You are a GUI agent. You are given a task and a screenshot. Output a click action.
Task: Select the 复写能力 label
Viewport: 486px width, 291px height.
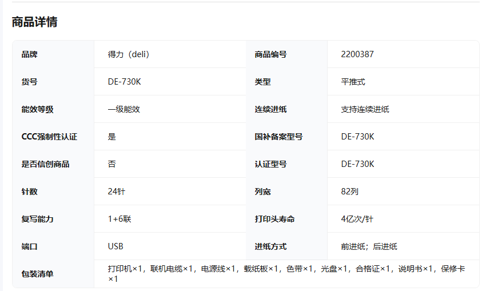point(38,219)
